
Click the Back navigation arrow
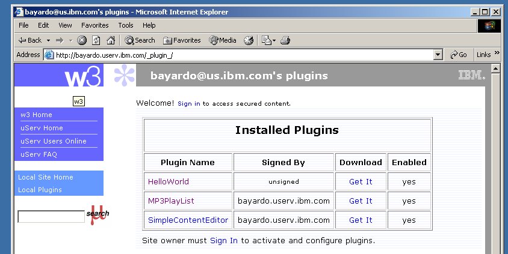coord(30,40)
